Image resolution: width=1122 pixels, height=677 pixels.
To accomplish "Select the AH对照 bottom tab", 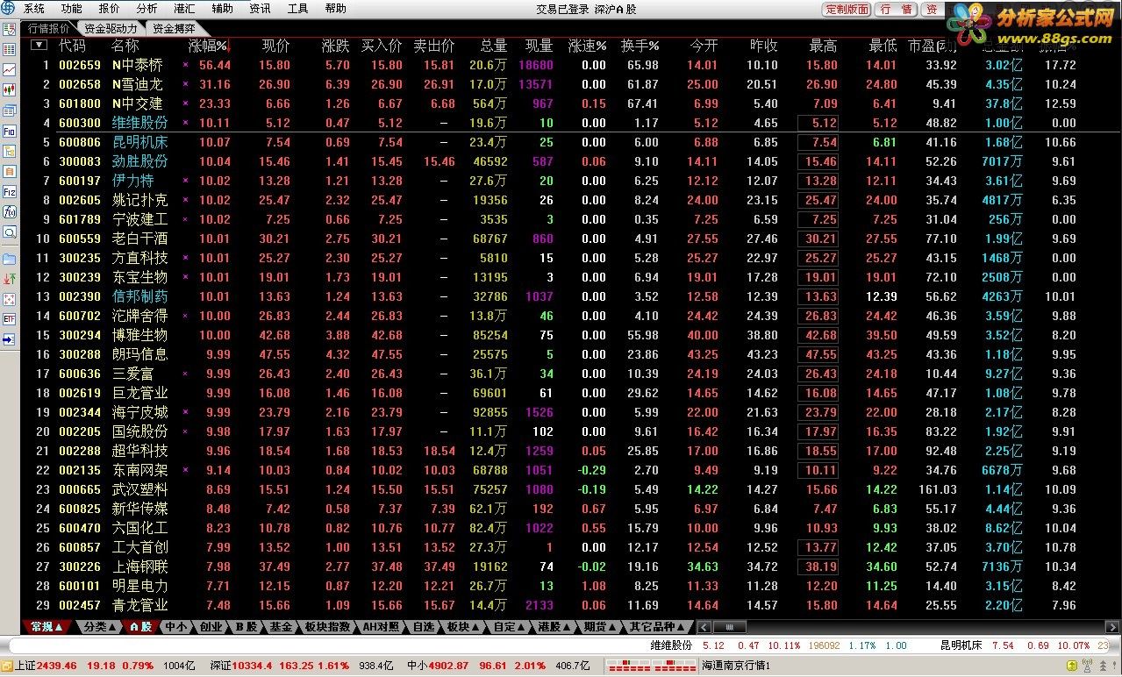I will click(x=382, y=627).
